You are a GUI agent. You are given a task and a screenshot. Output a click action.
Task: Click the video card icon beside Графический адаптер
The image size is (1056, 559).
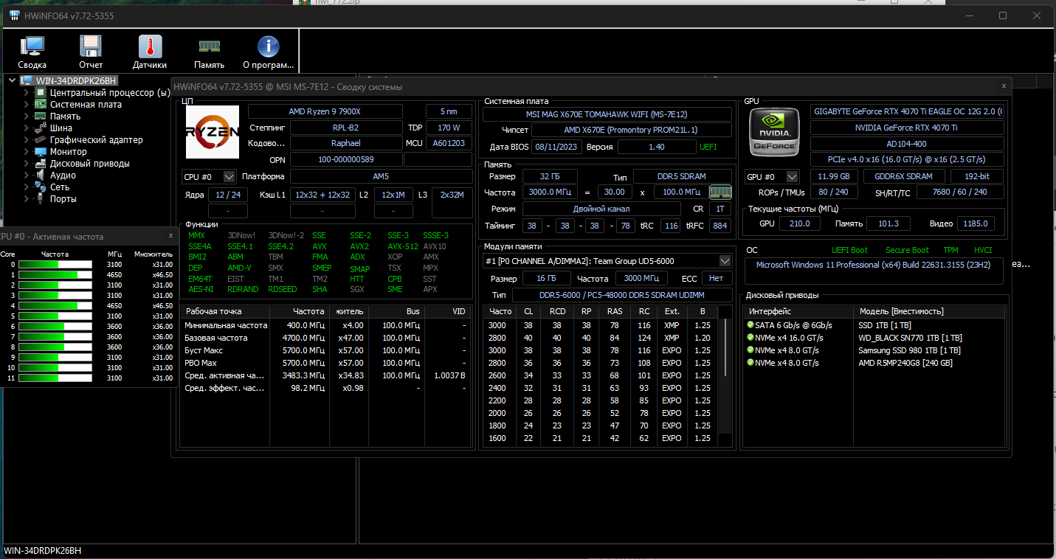[41, 139]
